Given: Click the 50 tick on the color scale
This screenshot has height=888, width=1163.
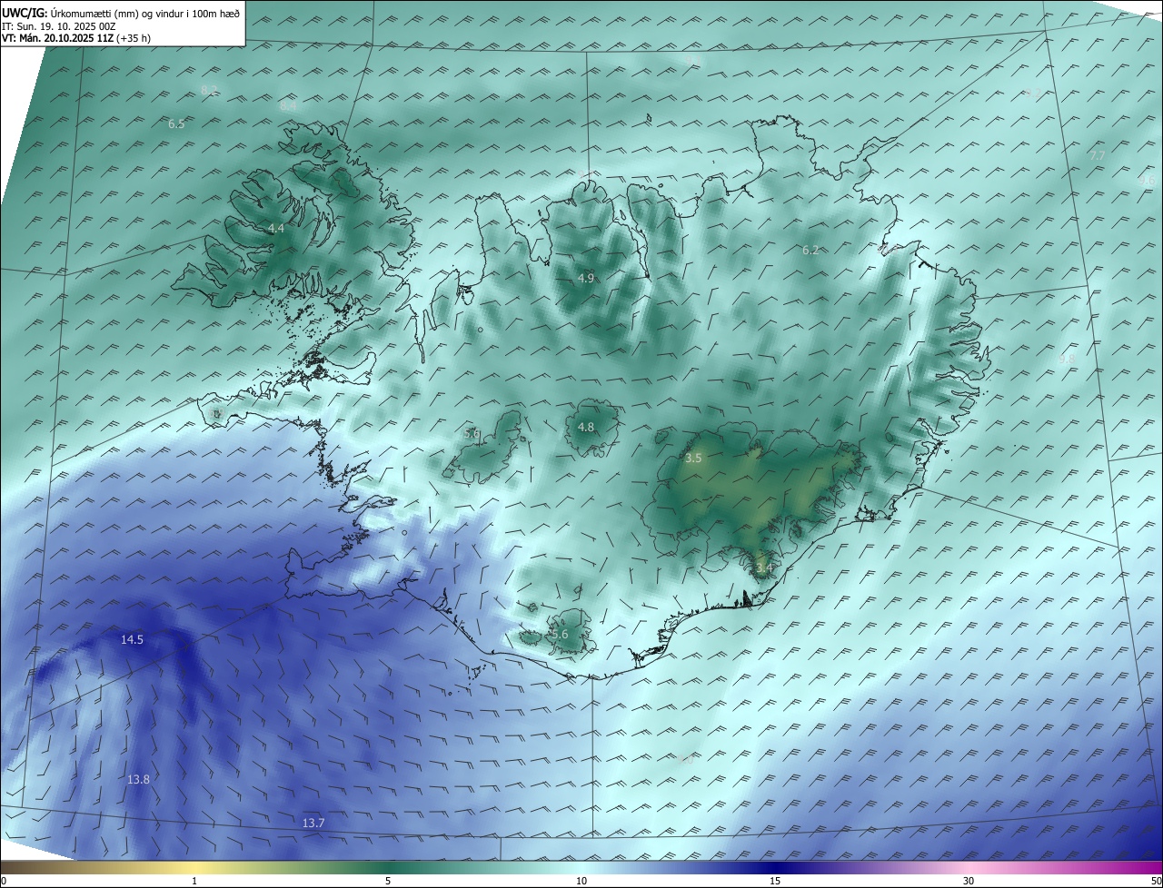Looking at the screenshot, I should (x=1156, y=881).
